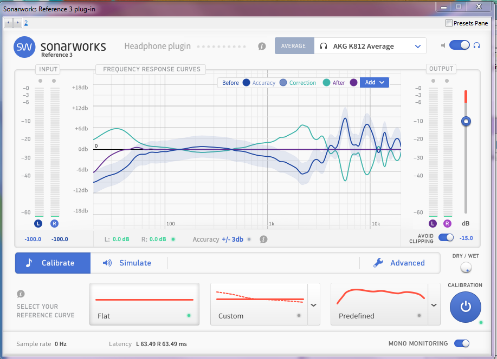The height and width of the screenshot is (359, 497).
Task: Toggle the speaker/headphone output switch
Action: (x=459, y=45)
